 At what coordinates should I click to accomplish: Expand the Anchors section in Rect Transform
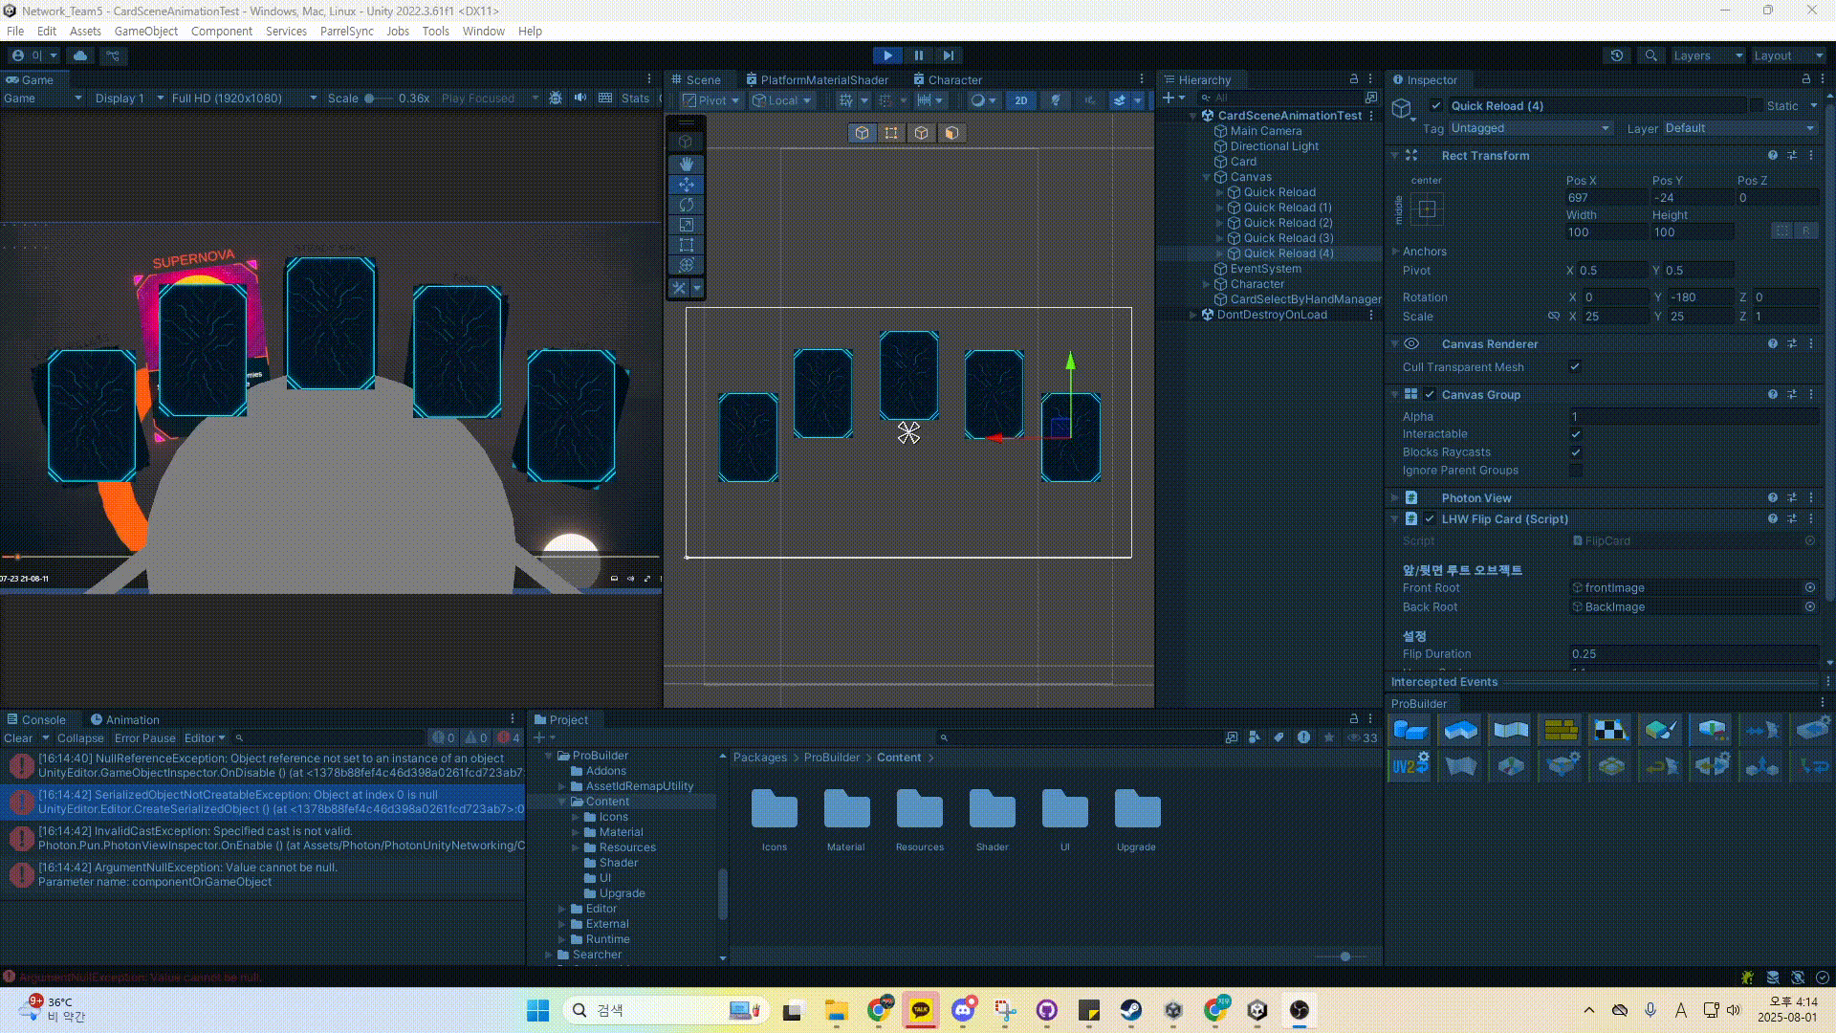click(1396, 252)
